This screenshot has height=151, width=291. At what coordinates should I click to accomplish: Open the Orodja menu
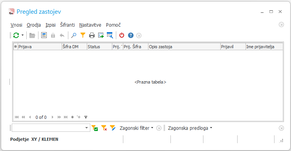[34, 25]
